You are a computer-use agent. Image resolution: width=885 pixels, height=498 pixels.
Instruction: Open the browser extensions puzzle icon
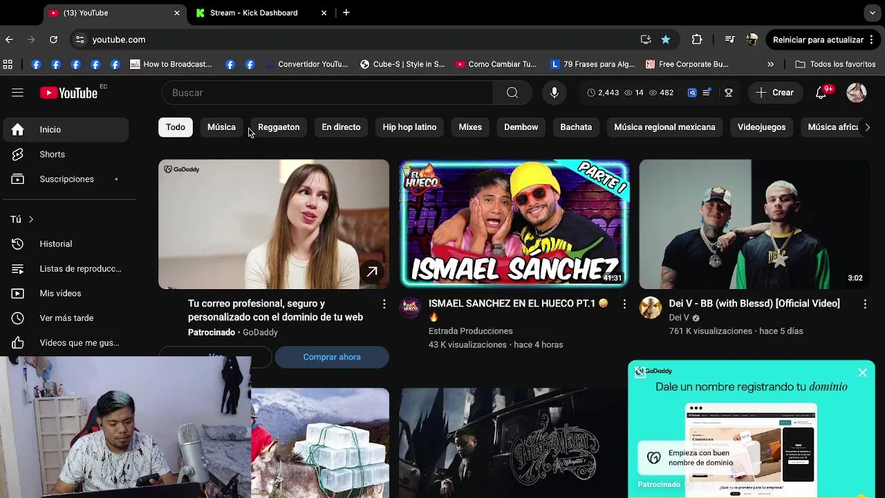pyautogui.click(x=697, y=39)
